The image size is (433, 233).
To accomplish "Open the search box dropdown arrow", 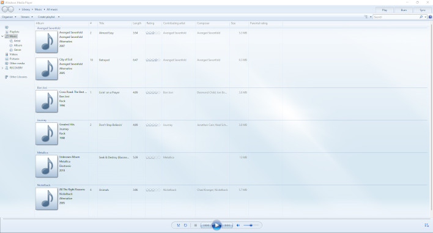I will click(x=425, y=17).
